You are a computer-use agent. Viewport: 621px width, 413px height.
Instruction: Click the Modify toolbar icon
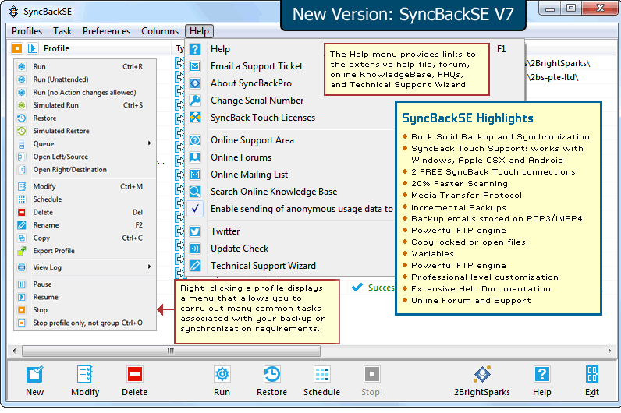pyautogui.click(x=85, y=374)
